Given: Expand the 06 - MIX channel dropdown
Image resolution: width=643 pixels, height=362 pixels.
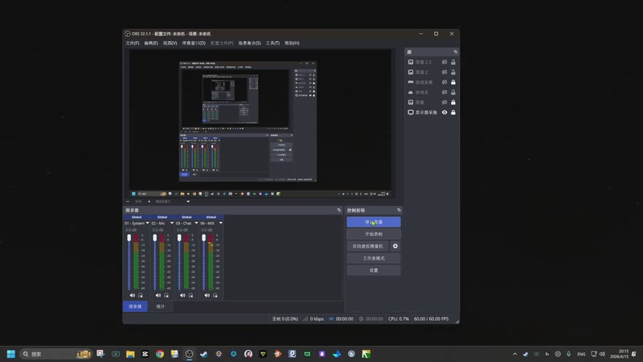Looking at the screenshot, I should click(x=220, y=223).
